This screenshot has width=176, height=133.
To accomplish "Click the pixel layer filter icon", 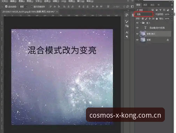I will click(x=153, y=10).
